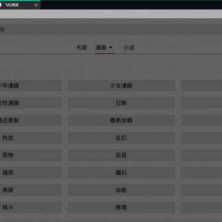This screenshot has height=222, width=222.
Task: Open the 悬疑 genre
Action: (31, 190)
